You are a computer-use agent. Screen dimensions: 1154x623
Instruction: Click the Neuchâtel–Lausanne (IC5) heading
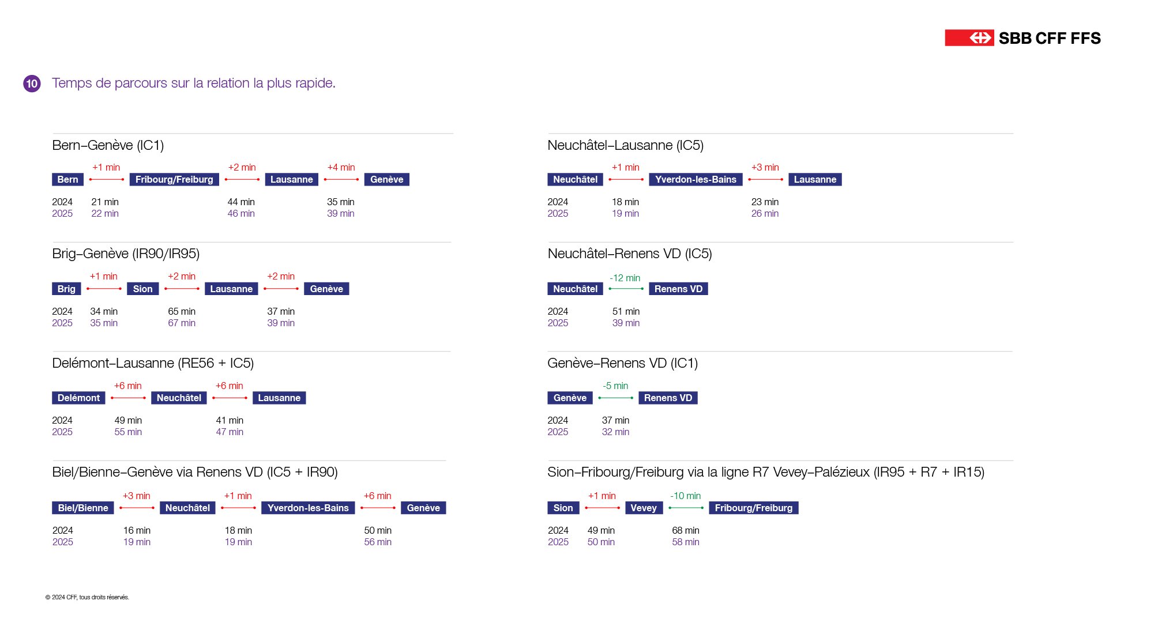625,145
